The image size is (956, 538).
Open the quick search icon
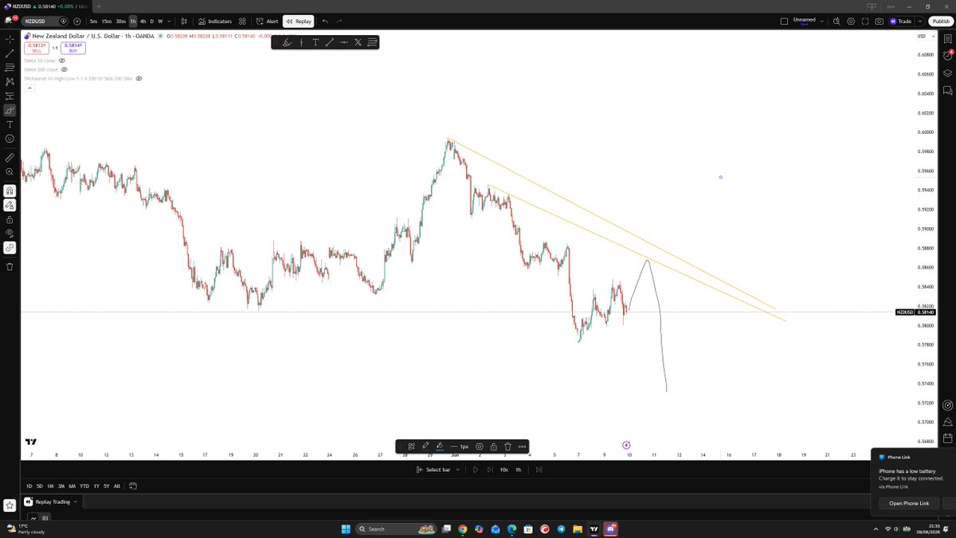coord(836,22)
